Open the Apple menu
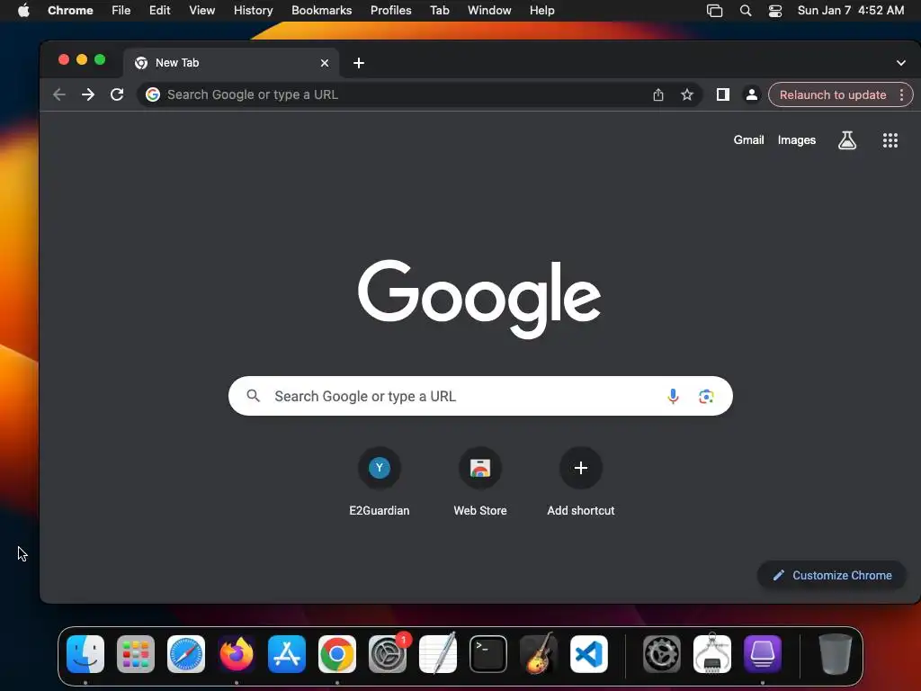Image resolution: width=921 pixels, height=691 pixels. pyautogui.click(x=23, y=10)
